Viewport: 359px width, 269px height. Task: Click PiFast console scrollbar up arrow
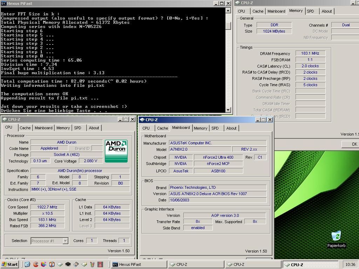click(x=228, y=11)
